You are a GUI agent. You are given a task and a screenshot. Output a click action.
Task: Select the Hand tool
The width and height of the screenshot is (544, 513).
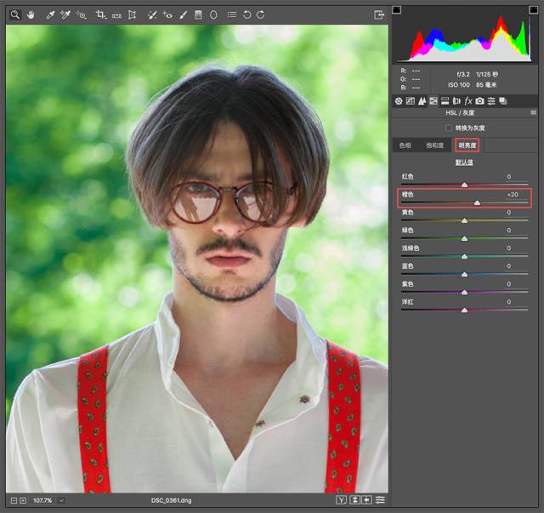(31, 14)
